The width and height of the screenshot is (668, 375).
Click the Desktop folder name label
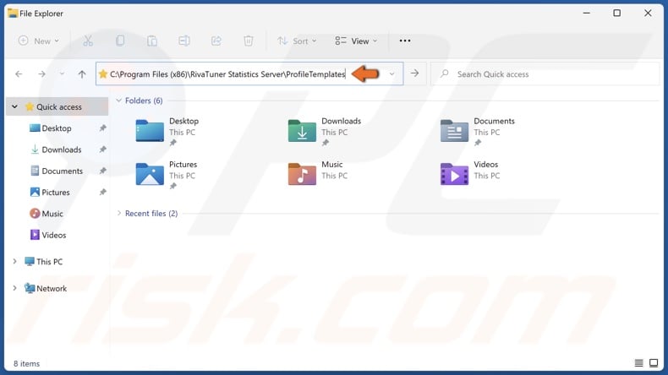tap(184, 121)
